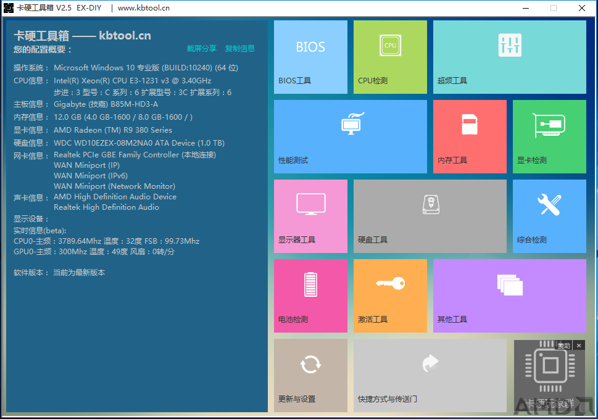This screenshot has height=419, width=598.
Task: Open the 卡硬玩家群 sponsor banner
Action: (x=549, y=376)
